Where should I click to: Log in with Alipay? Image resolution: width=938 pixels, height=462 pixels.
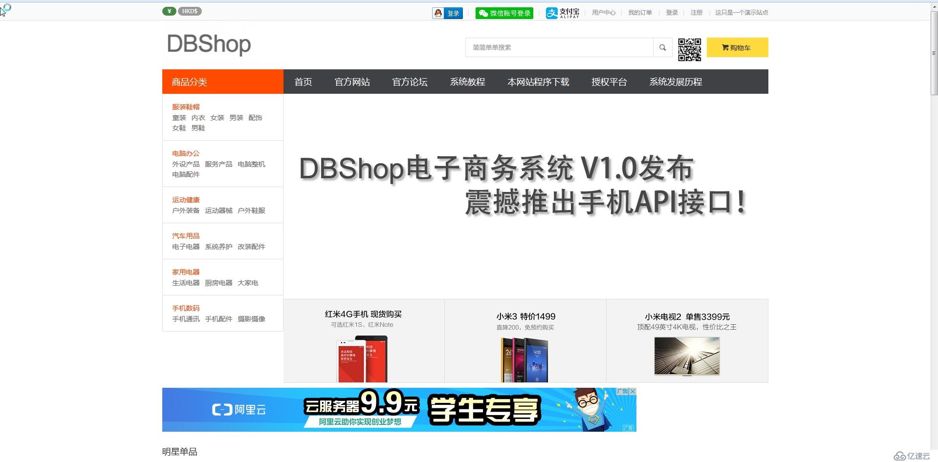[563, 13]
